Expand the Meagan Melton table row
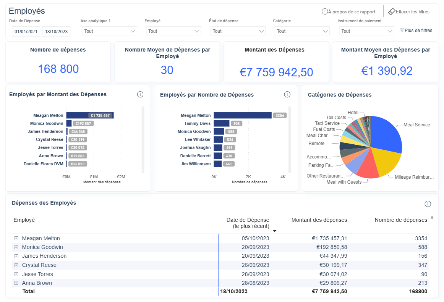 click(16, 238)
